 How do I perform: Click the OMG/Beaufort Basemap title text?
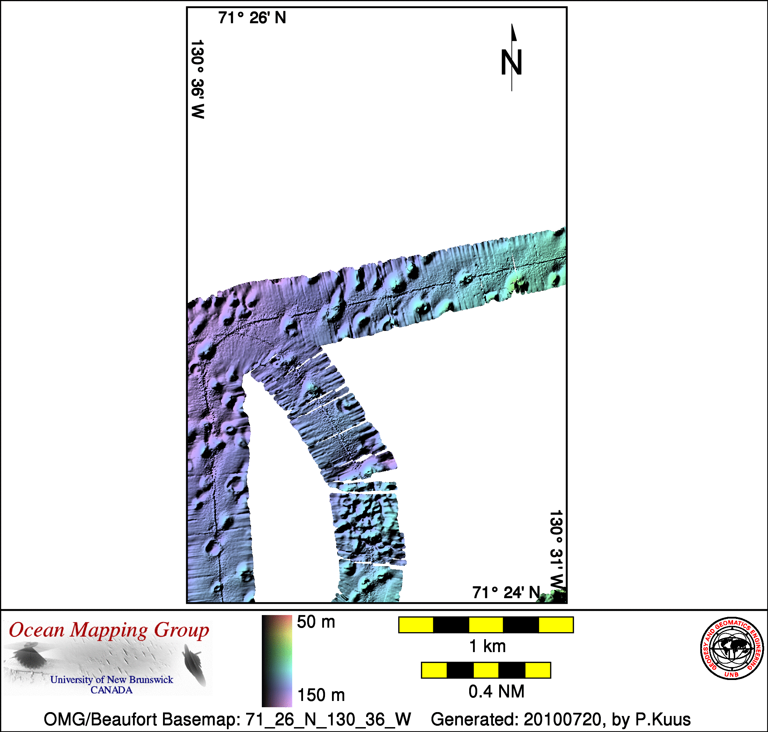pyautogui.click(x=227, y=719)
